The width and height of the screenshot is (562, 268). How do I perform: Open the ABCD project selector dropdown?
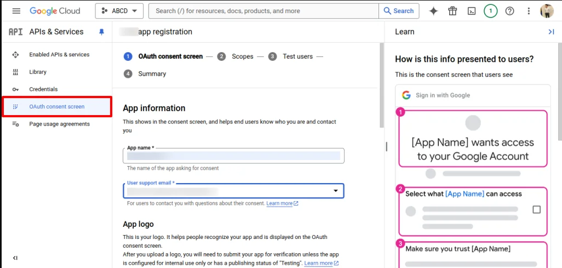119,11
